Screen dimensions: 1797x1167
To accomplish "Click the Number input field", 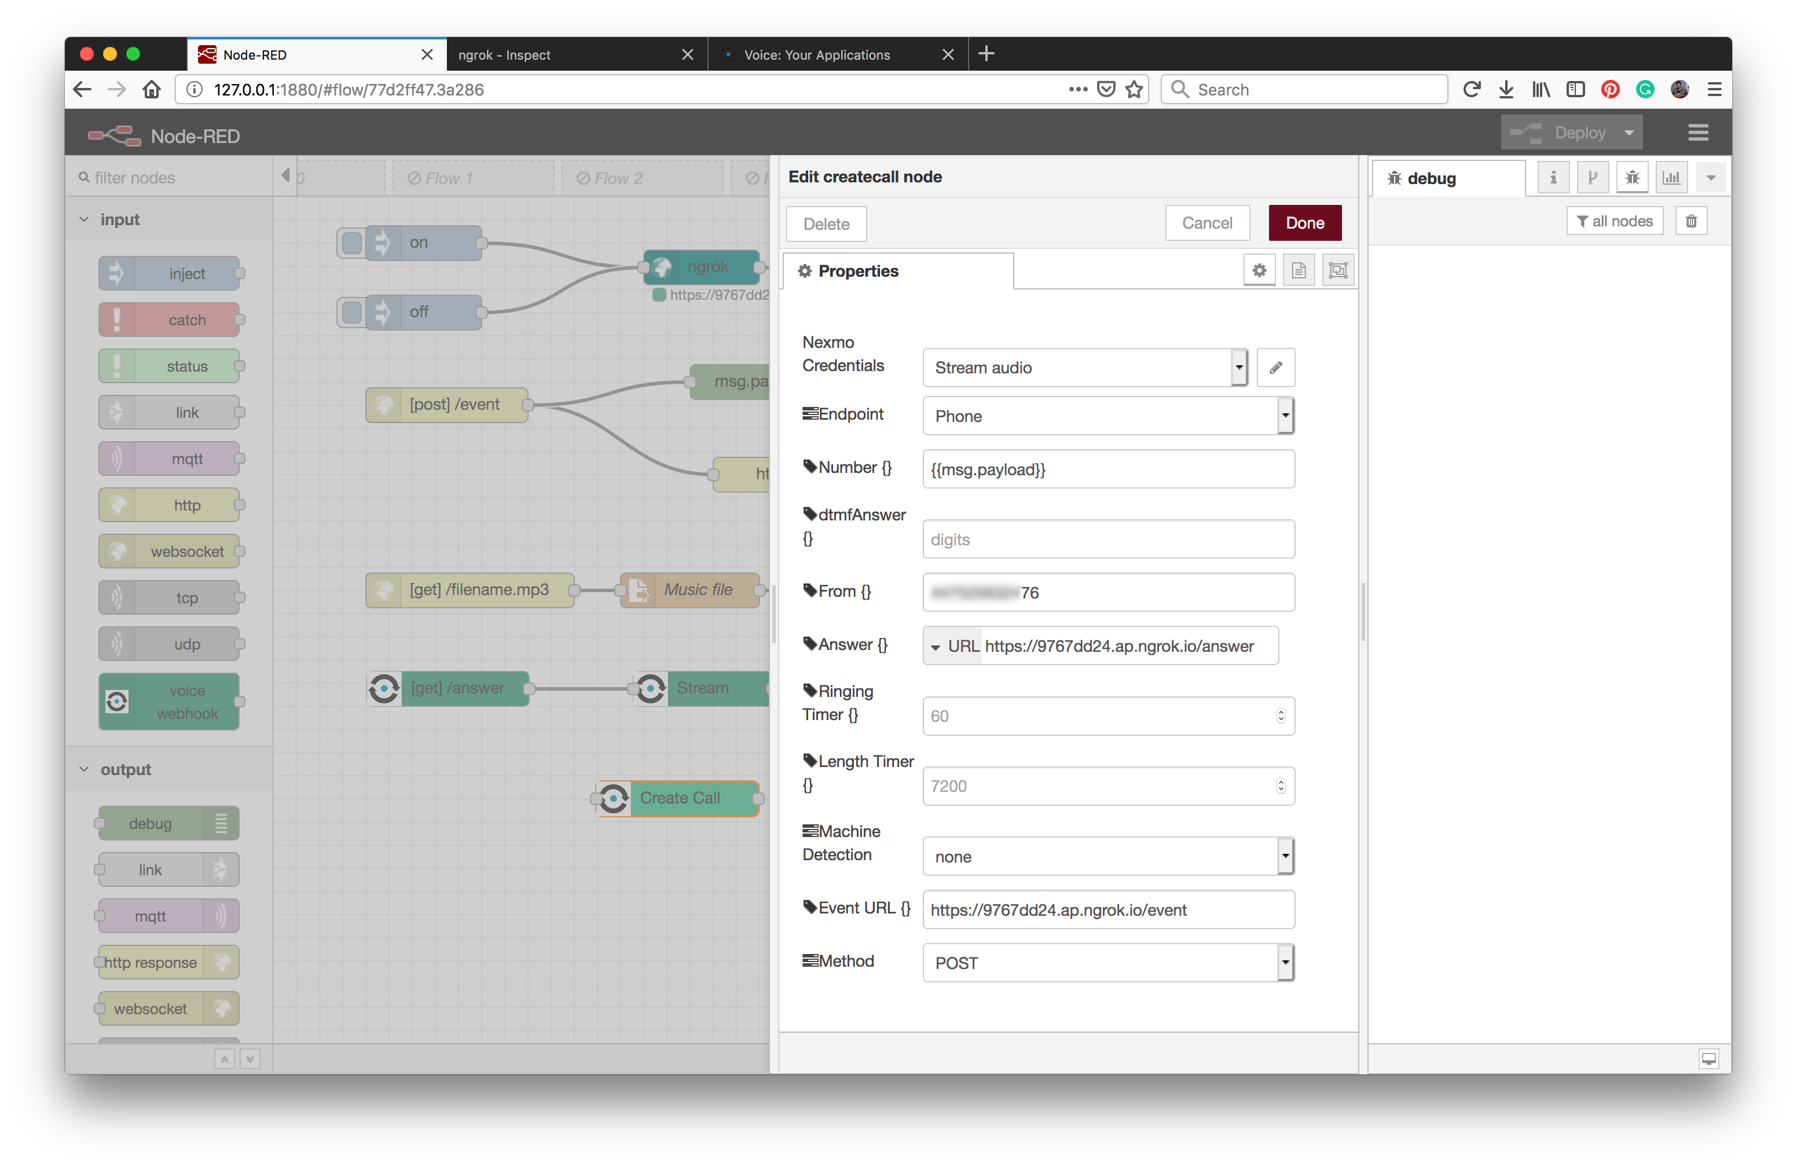I will tap(1109, 469).
